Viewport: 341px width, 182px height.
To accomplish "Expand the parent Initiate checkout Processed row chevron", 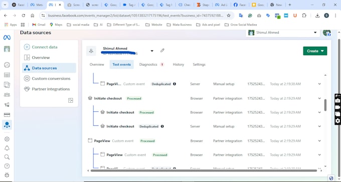I will point(319,98).
